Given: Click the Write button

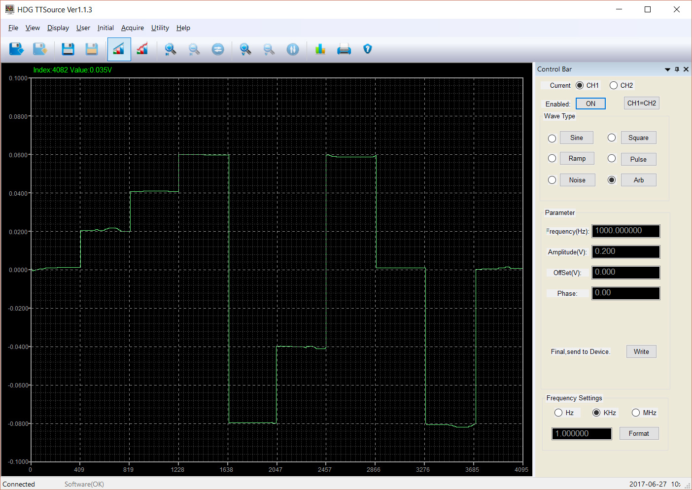Looking at the screenshot, I should point(641,351).
